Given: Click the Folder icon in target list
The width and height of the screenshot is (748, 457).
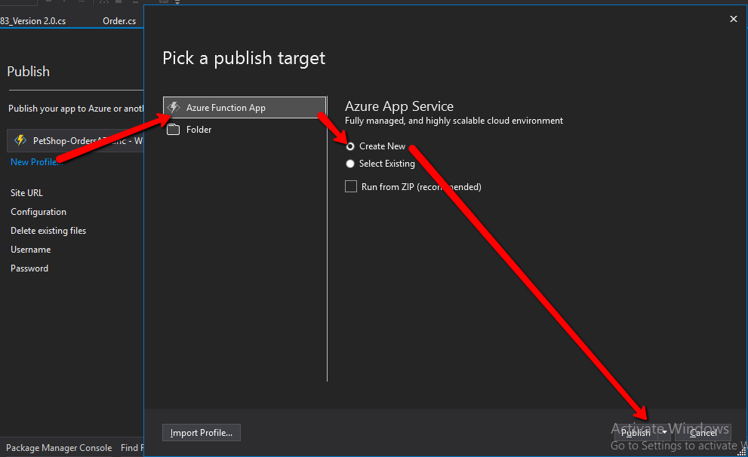Looking at the screenshot, I should (173, 130).
